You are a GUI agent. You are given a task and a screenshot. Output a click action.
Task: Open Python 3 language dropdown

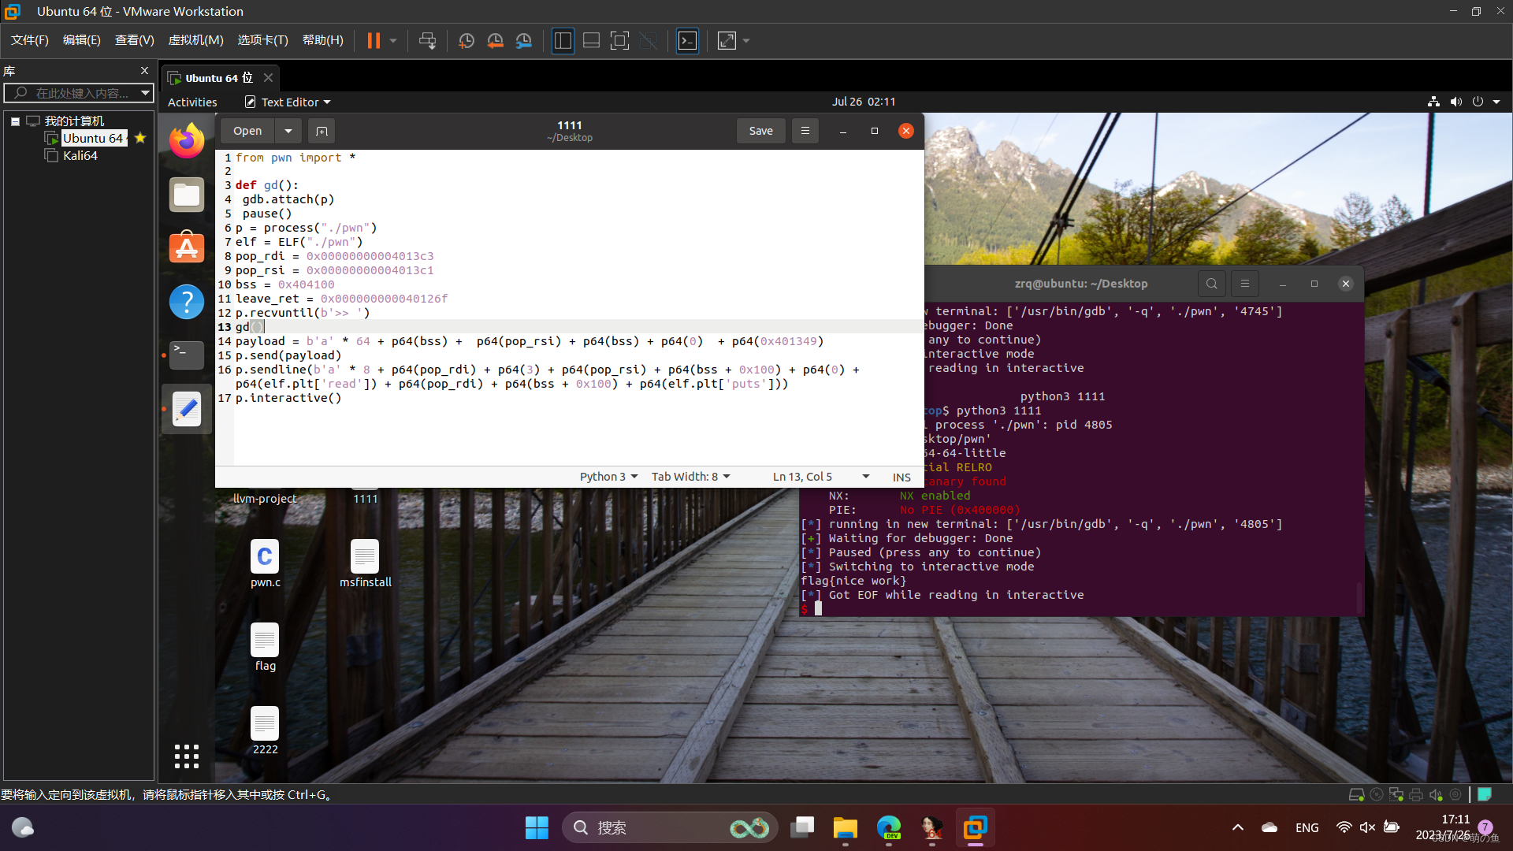(x=608, y=477)
